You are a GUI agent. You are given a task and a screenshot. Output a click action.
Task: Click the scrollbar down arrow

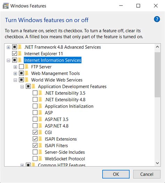pyautogui.click(x=157, y=163)
